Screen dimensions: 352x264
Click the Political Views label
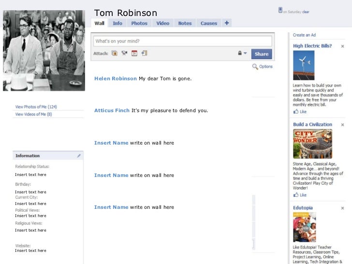28,210
